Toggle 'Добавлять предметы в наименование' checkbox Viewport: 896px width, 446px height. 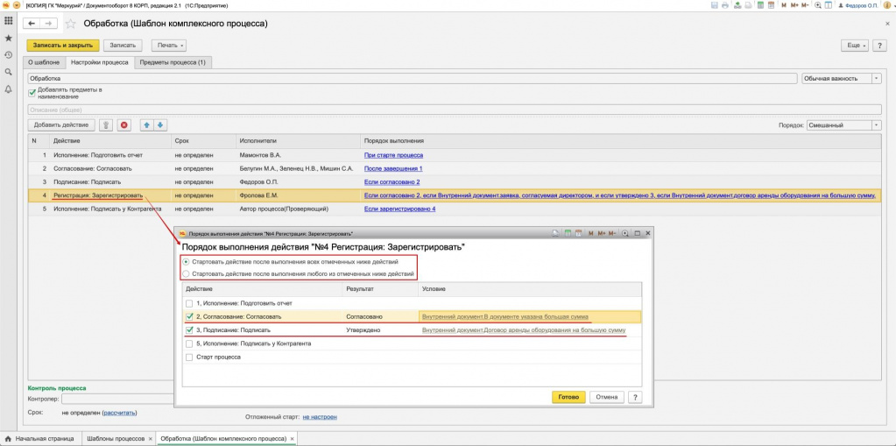(x=32, y=90)
